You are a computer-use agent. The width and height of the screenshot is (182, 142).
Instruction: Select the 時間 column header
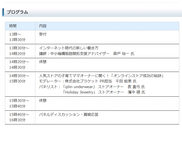[20, 26]
